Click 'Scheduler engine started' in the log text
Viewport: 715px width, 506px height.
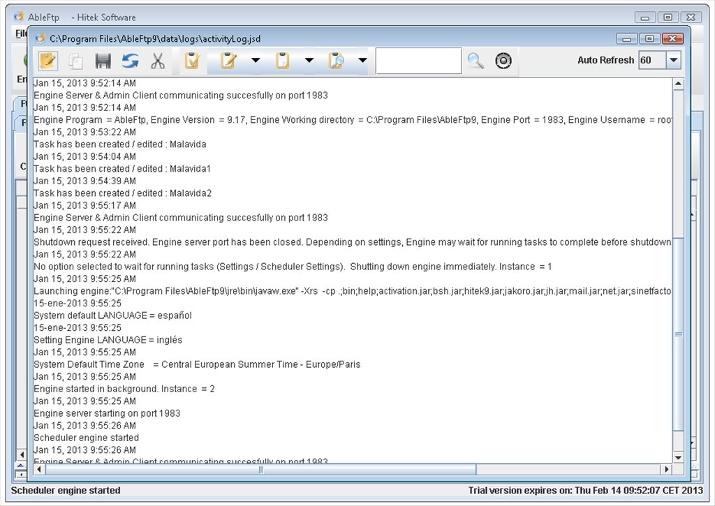coord(86,438)
